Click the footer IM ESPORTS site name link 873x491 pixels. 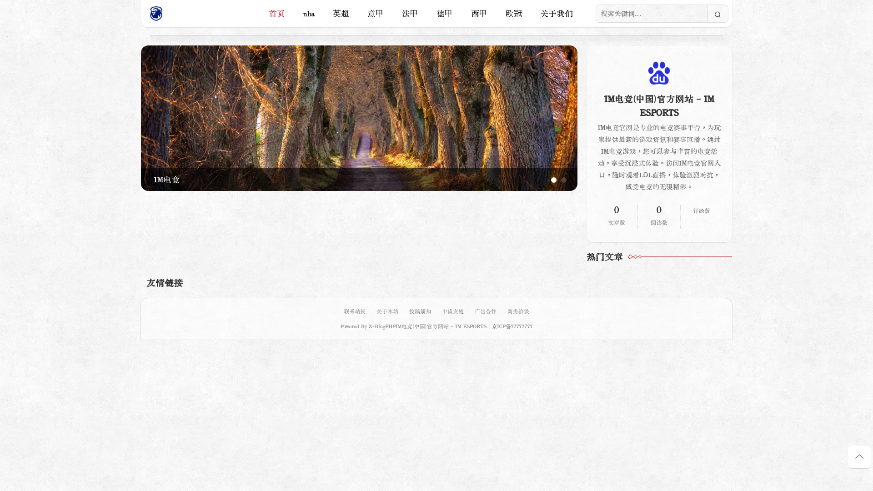coord(440,326)
